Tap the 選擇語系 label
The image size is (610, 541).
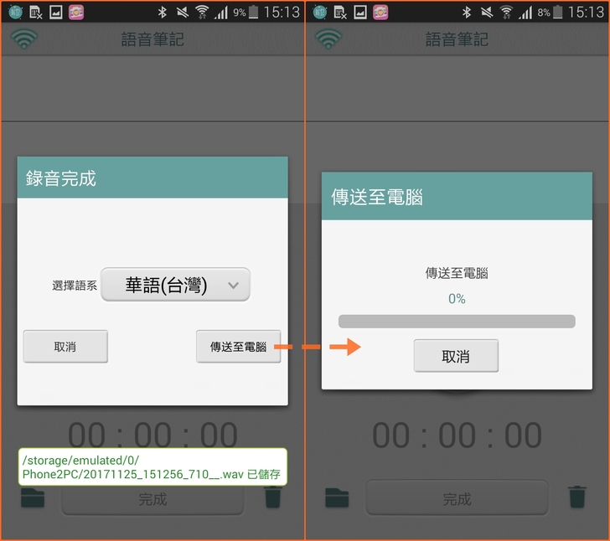click(x=75, y=286)
